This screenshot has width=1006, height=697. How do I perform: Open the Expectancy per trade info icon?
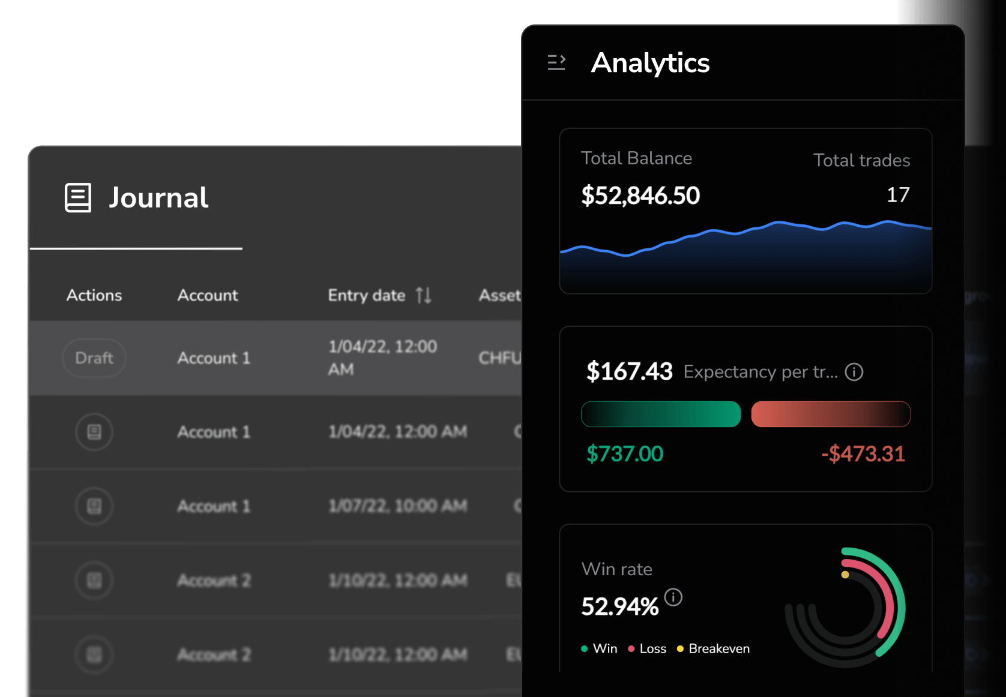(x=854, y=372)
